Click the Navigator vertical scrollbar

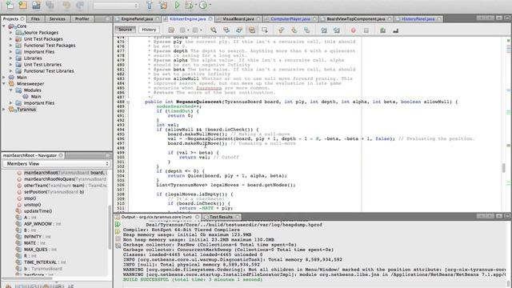point(110,227)
